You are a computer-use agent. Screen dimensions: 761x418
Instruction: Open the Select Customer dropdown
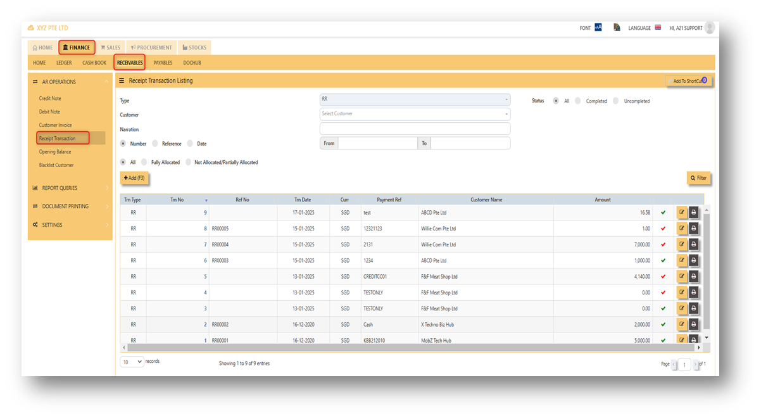point(415,114)
